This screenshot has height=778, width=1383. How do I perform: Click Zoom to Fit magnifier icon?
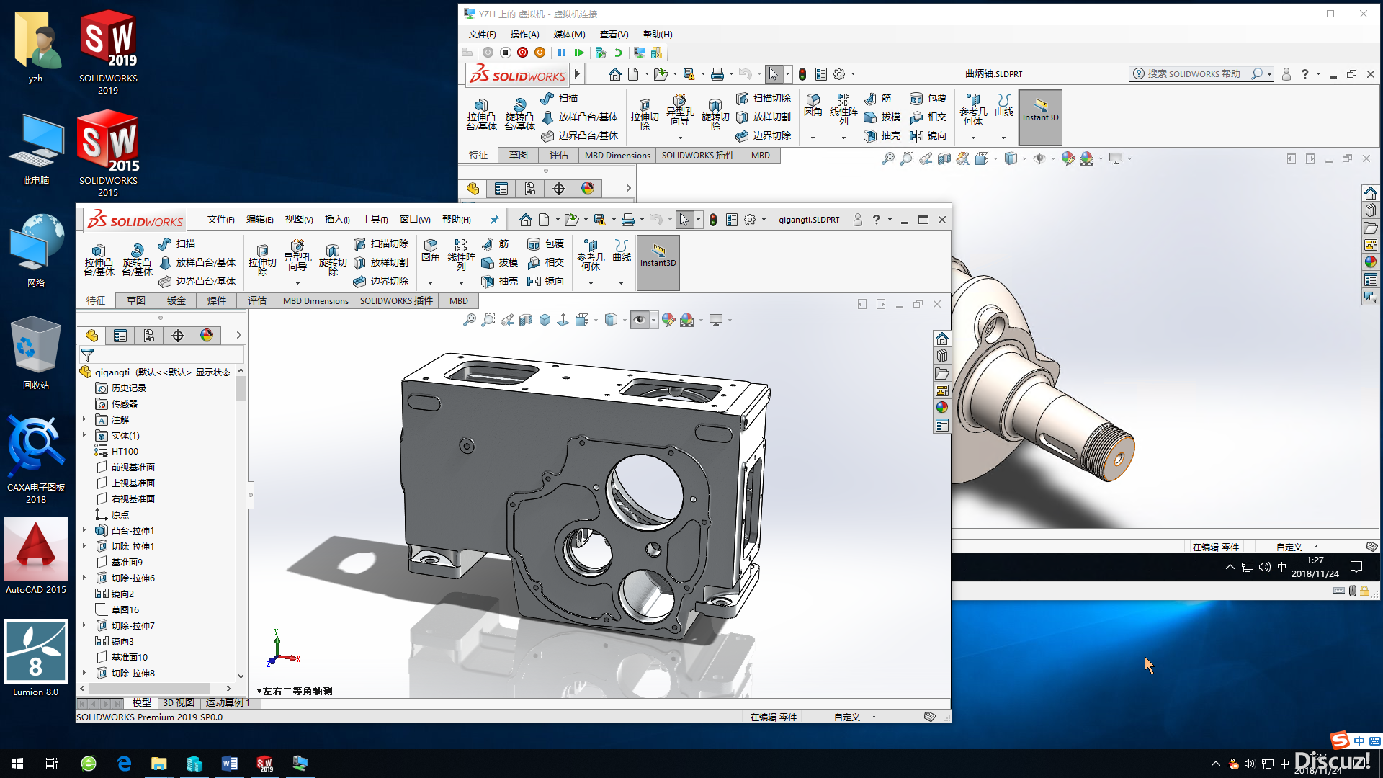point(470,320)
